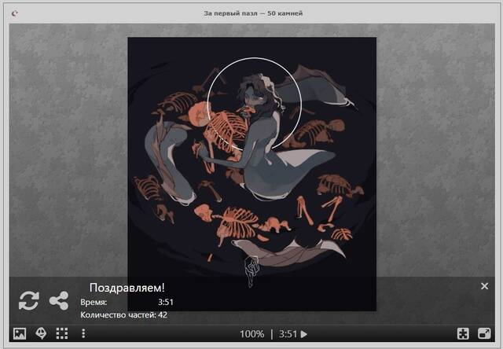Click the restart puzzle refresh icon
This screenshot has height=349, width=503.
[28, 299]
